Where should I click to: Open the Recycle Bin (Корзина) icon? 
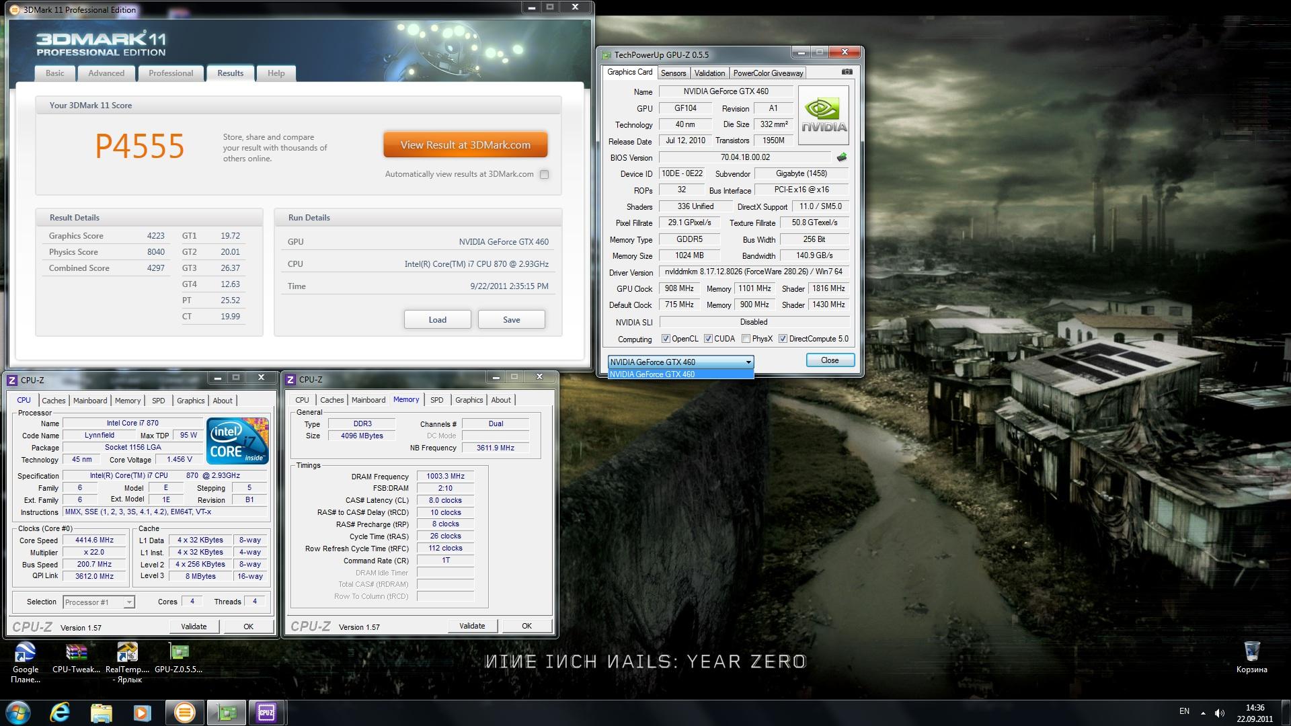(x=1251, y=657)
